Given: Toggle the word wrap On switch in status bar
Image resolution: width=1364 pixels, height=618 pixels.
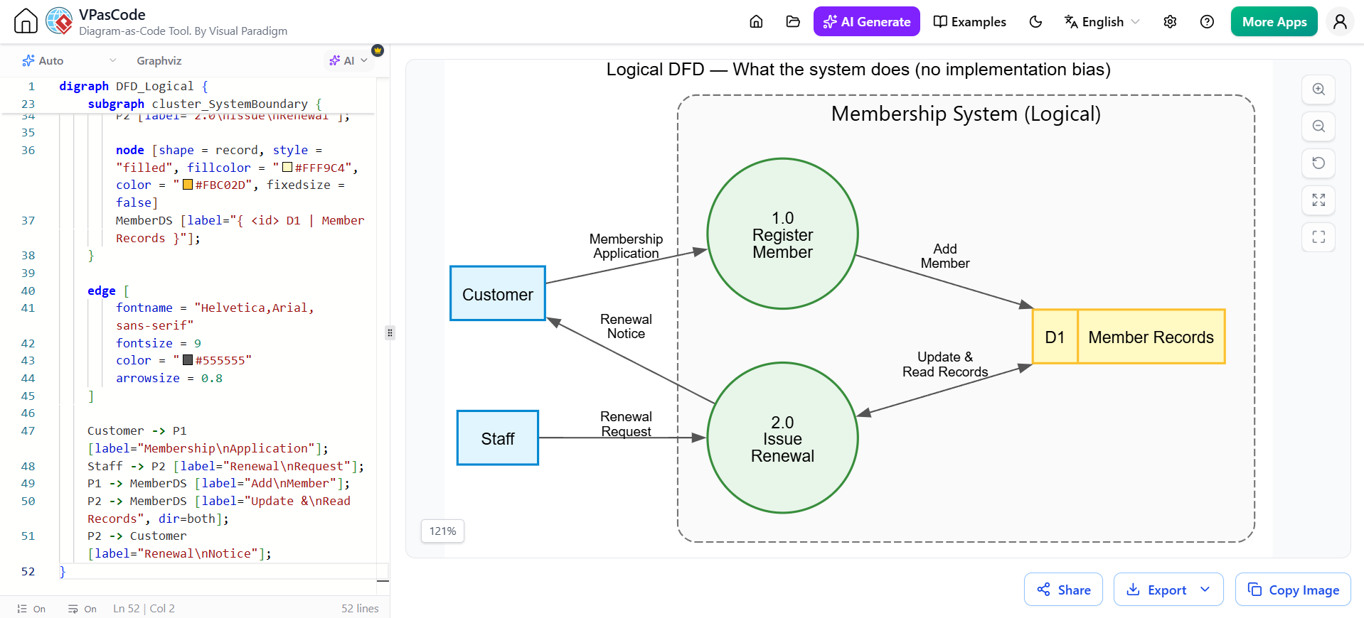Looking at the screenshot, I should pos(82,609).
